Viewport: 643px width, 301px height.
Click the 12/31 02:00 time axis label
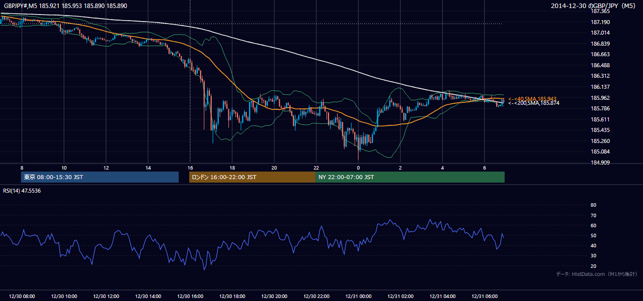click(400, 296)
